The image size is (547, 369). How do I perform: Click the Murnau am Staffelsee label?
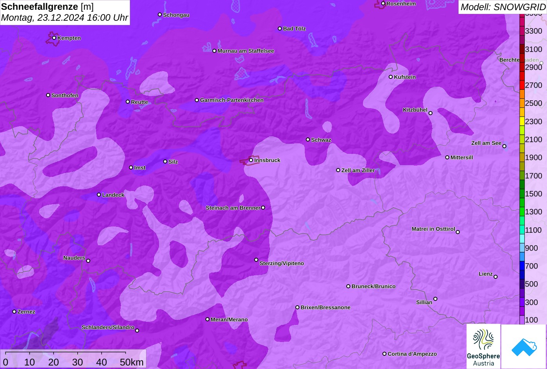[246, 51]
